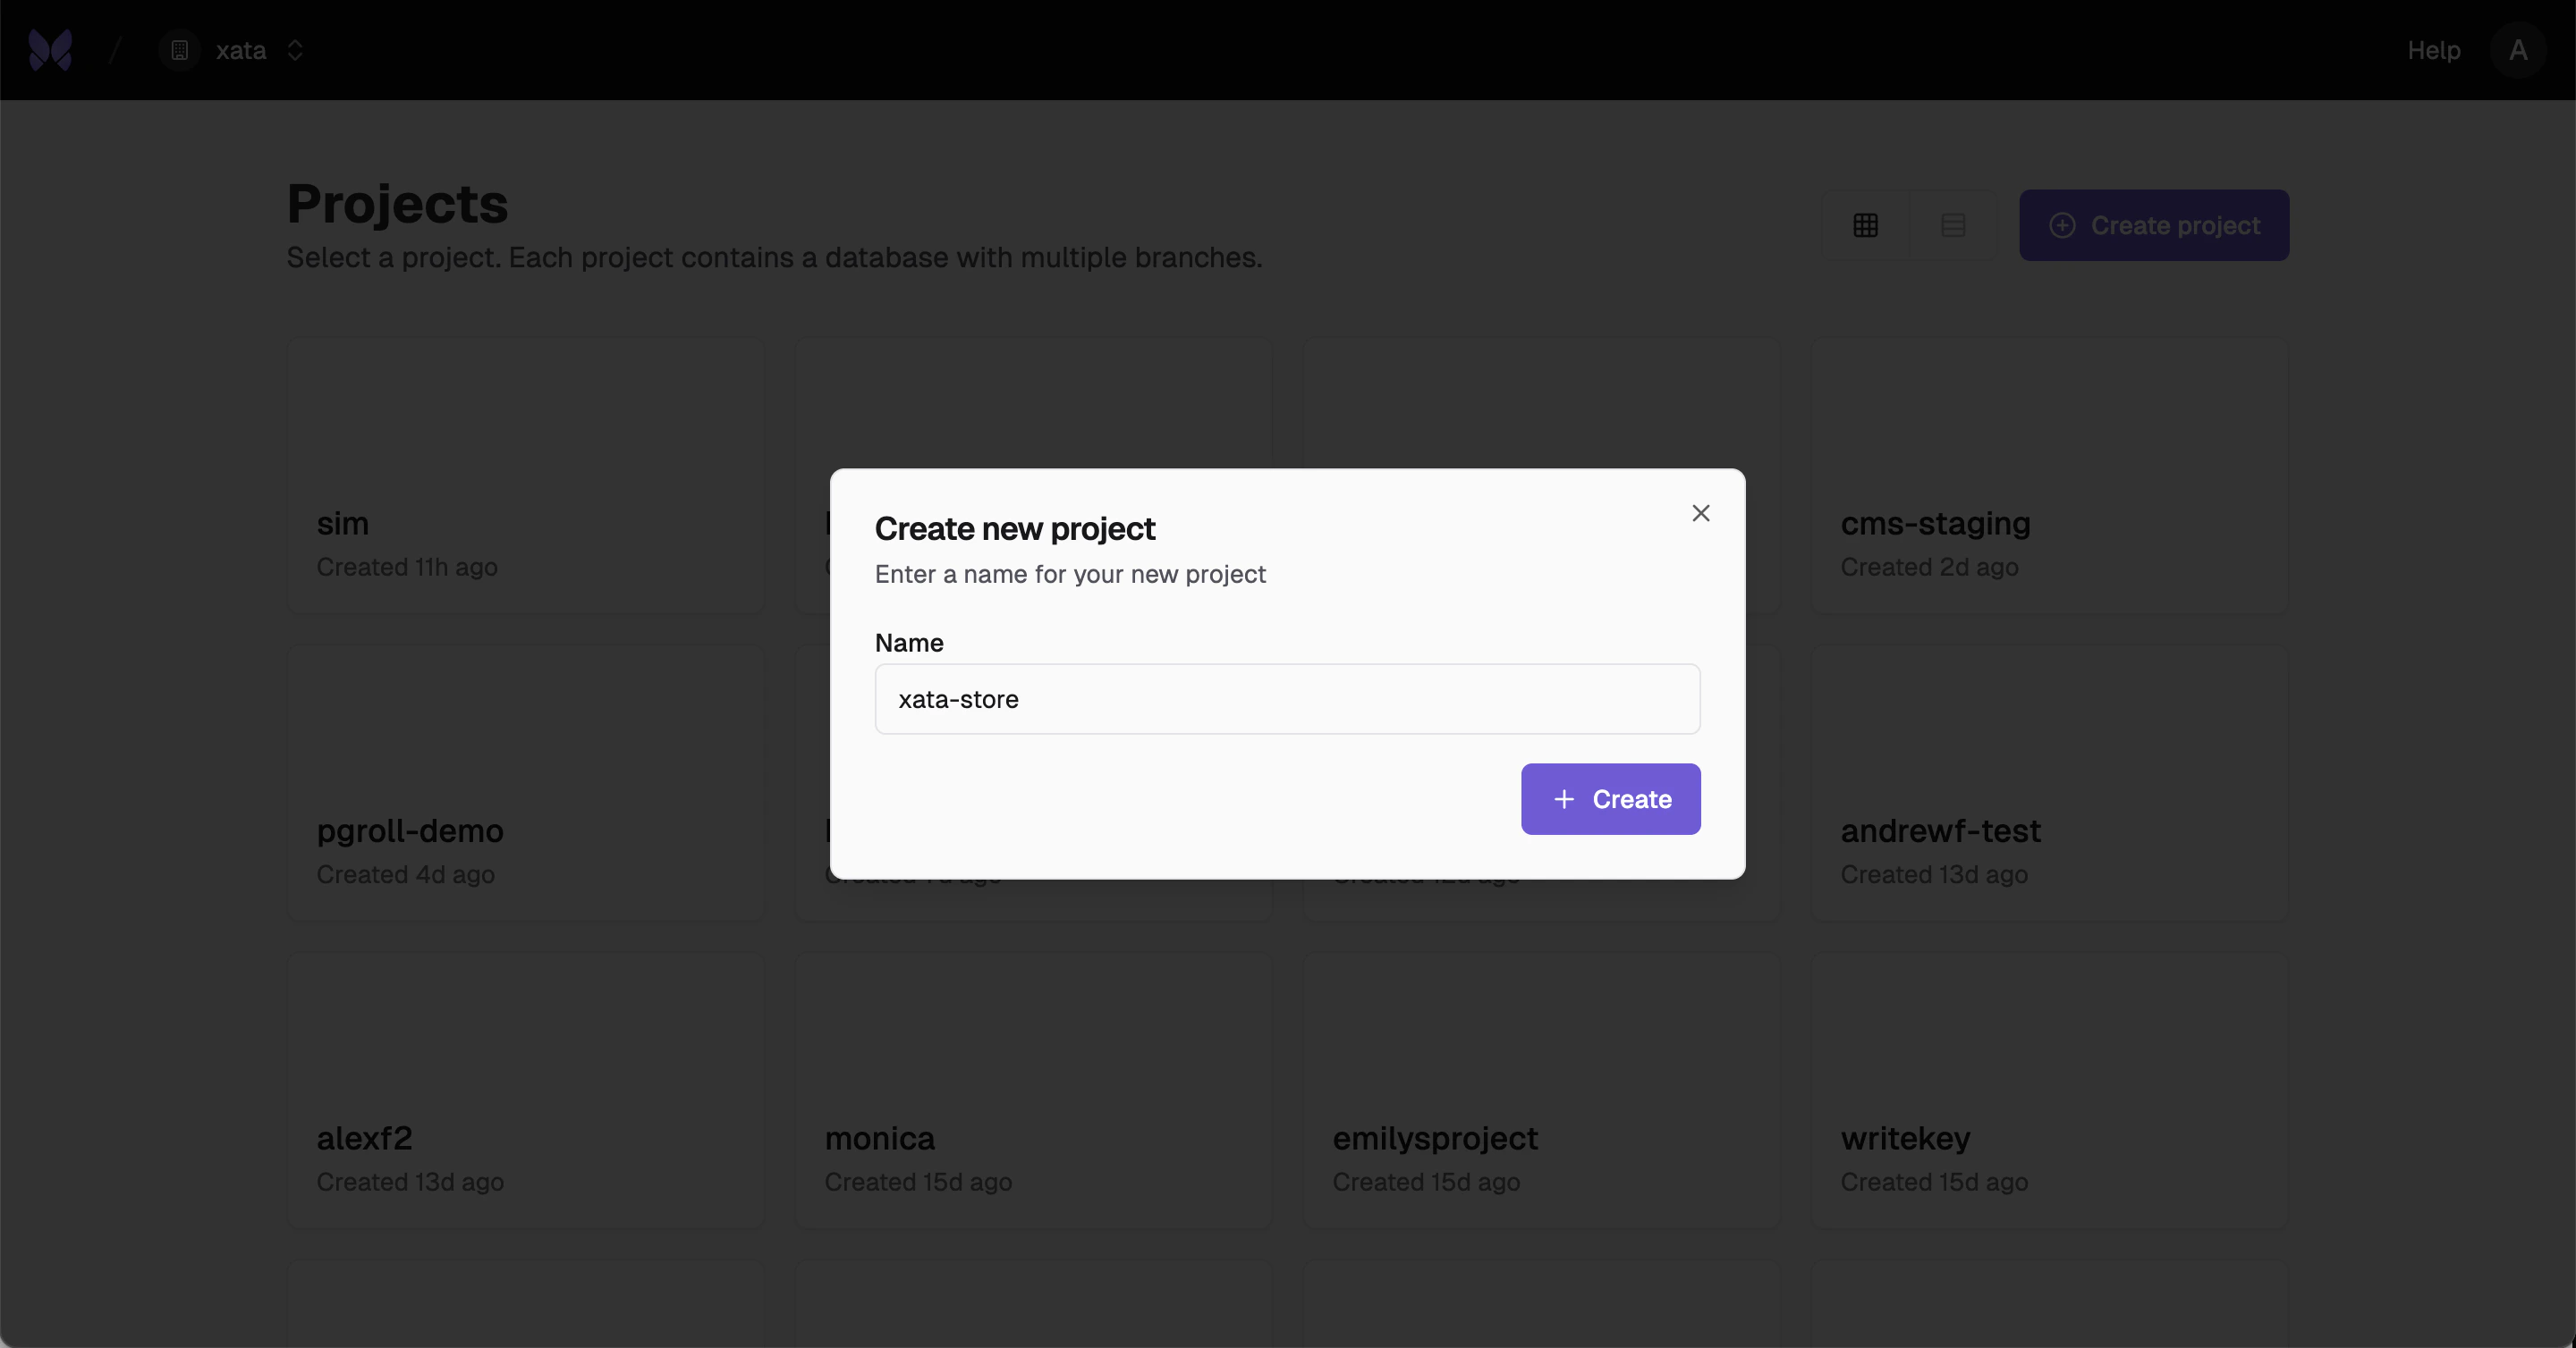Screen dimensions: 2576x1348
Task: Open the Help menu
Action: (x=2432, y=51)
